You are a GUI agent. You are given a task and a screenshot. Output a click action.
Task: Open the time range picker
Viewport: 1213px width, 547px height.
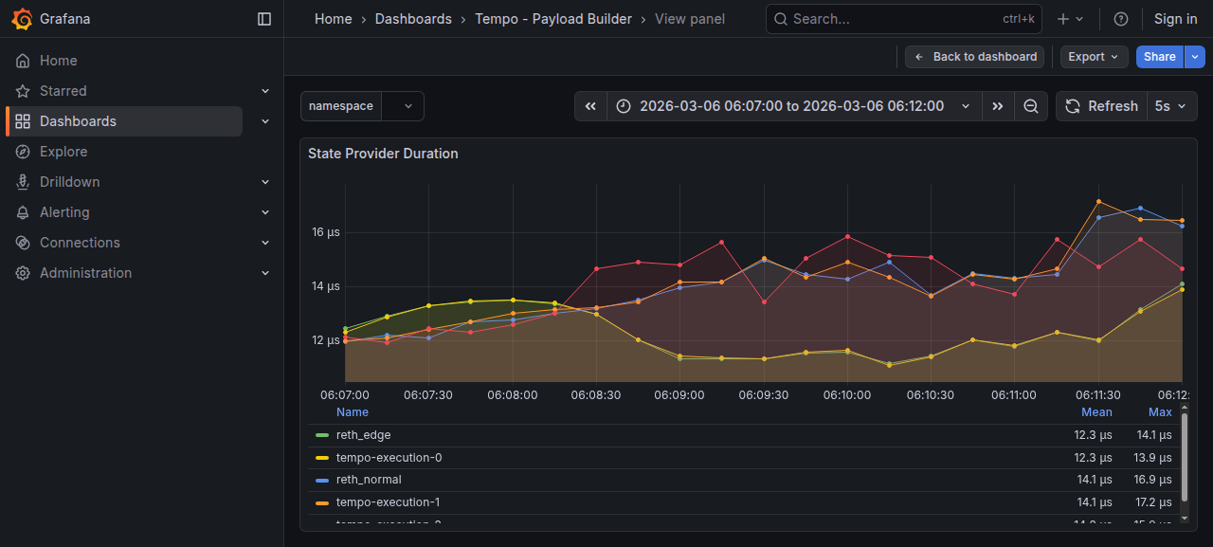point(793,106)
